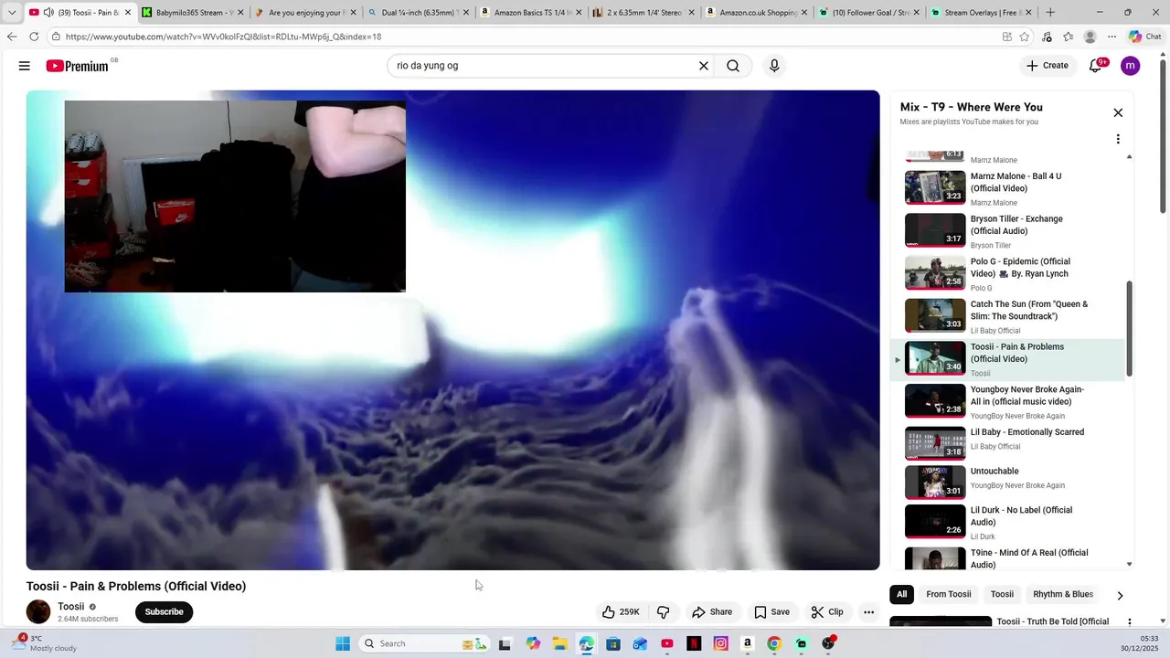Image resolution: width=1170 pixels, height=658 pixels.
Task: Play Bryson Tiller - Exchange from playlist
Action: point(1008,231)
